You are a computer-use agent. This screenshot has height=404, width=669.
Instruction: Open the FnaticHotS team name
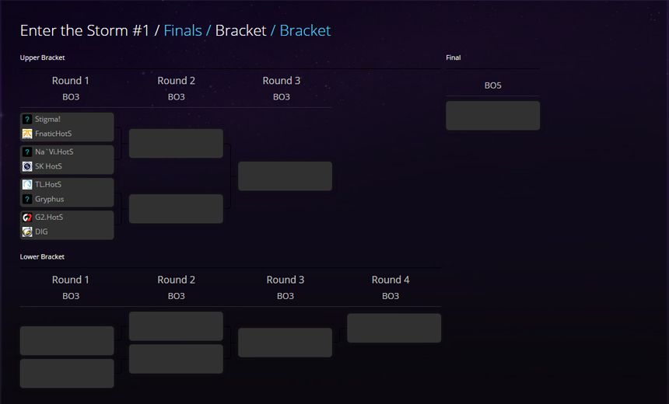53,134
